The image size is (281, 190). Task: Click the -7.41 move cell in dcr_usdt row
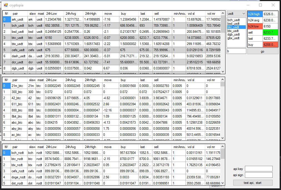(111, 62)
